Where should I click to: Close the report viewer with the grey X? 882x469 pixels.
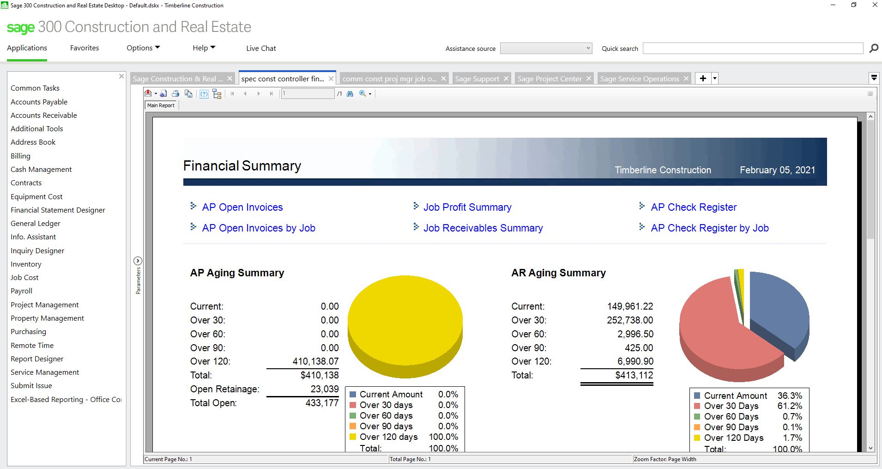pos(870,94)
